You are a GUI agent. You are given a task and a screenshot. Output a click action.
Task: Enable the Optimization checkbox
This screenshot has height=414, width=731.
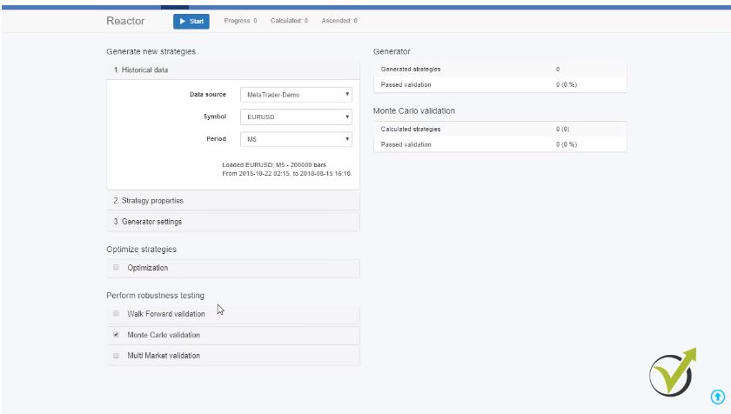(116, 268)
